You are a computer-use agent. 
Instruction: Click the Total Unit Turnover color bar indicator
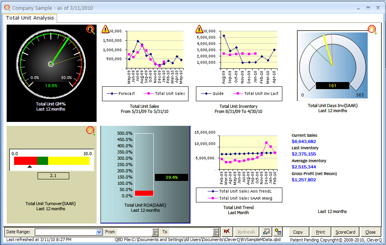[x=52, y=161]
